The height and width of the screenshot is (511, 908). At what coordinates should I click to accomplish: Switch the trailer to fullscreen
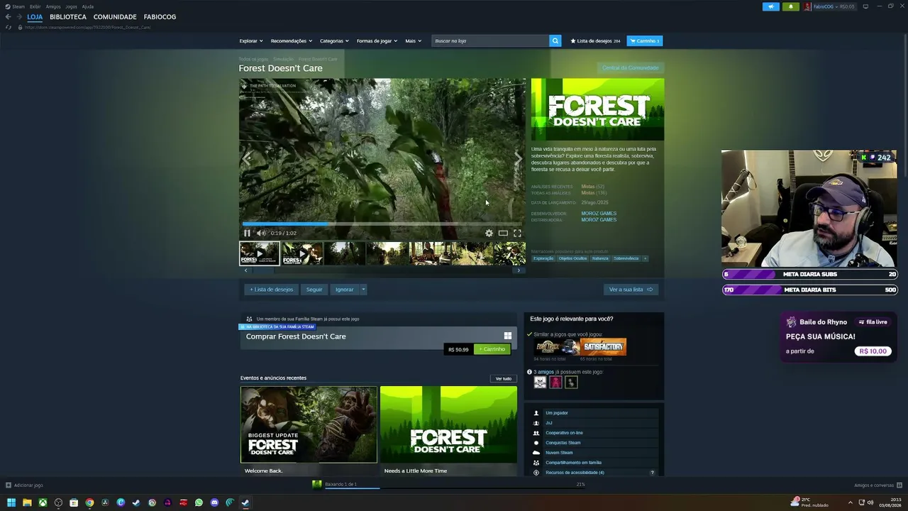pos(517,233)
